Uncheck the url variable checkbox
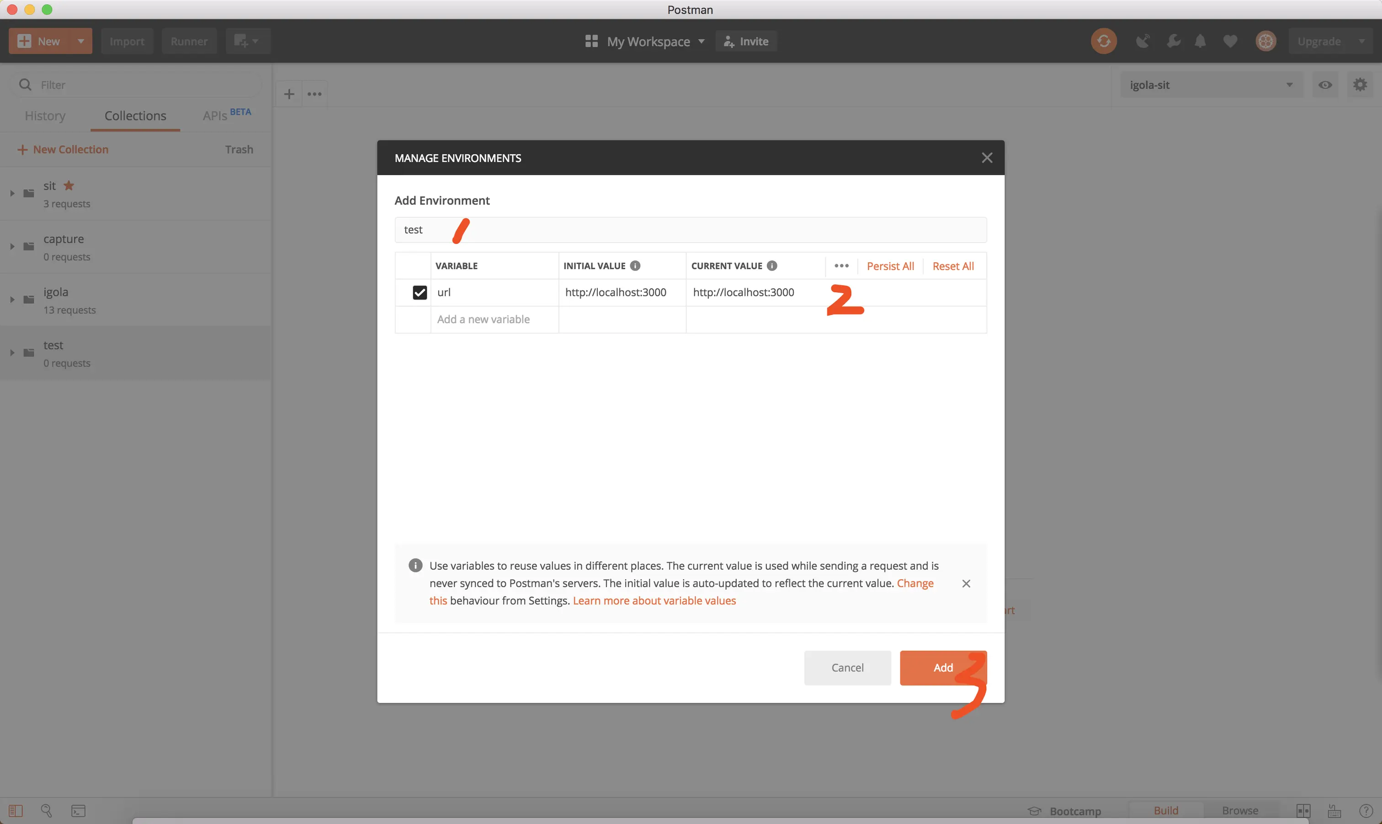 (x=420, y=293)
